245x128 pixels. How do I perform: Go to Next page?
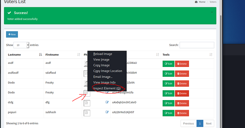coord(209,123)
